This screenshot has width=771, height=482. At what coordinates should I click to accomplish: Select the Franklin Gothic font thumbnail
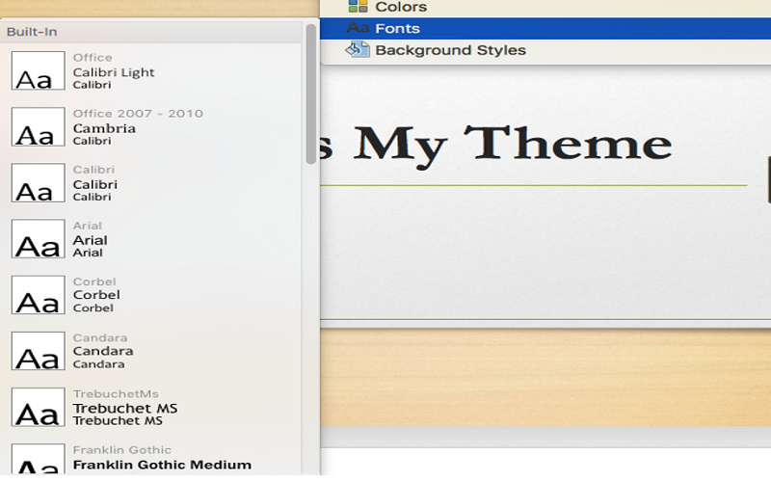39,460
